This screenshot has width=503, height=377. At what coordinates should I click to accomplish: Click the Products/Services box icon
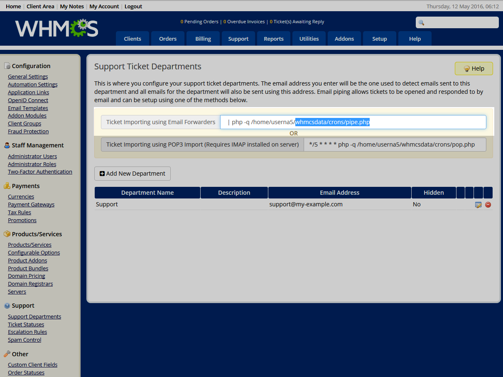[x=7, y=234]
